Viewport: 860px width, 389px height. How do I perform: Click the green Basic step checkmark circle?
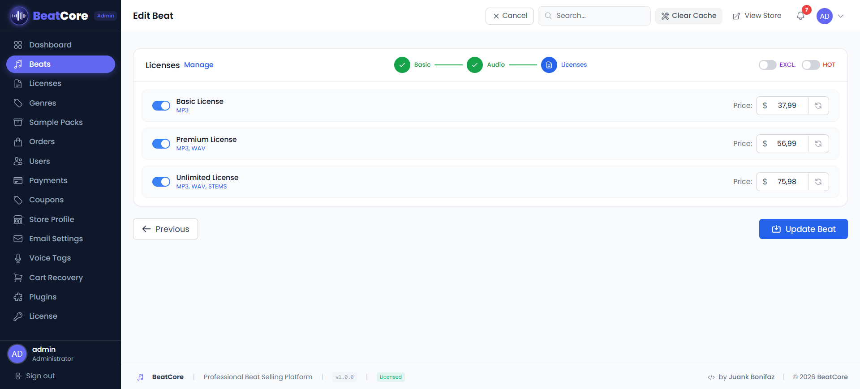[402, 65]
